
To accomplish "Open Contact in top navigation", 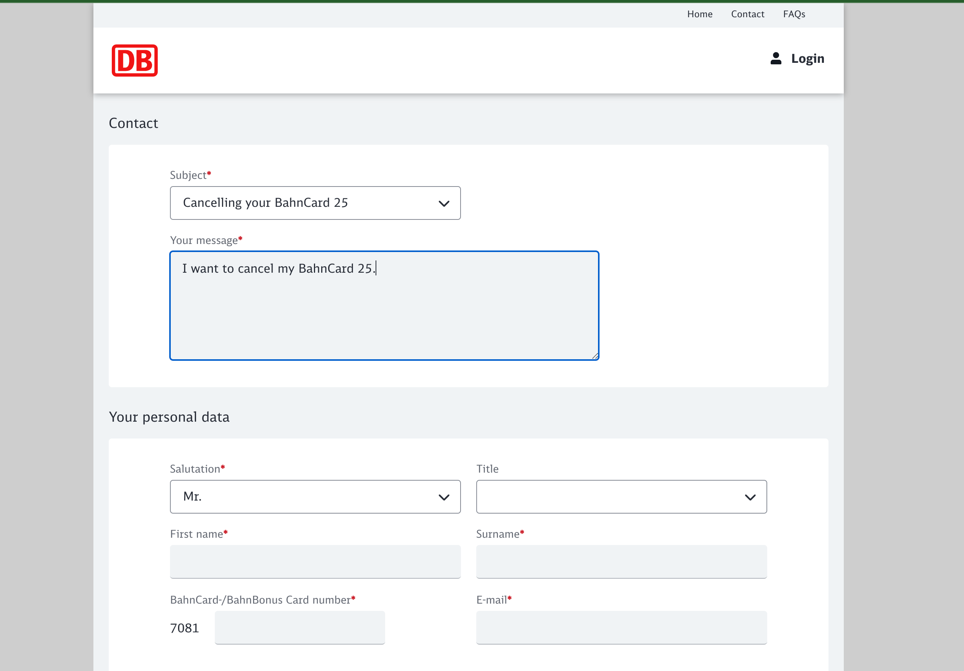I will (747, 14).
